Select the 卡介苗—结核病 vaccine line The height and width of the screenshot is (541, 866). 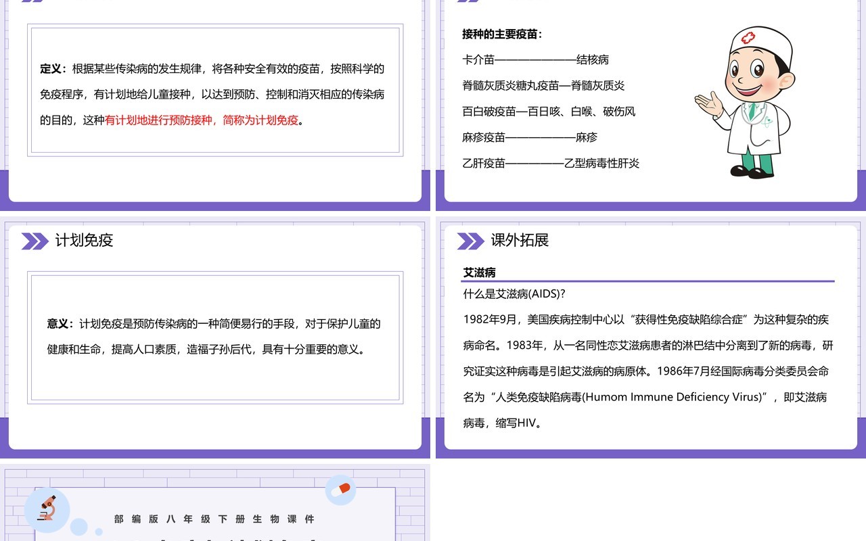click(x=535, y=60)
